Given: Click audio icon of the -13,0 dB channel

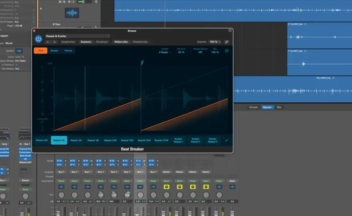Looking at the screenshot, I should pos(114,187).
